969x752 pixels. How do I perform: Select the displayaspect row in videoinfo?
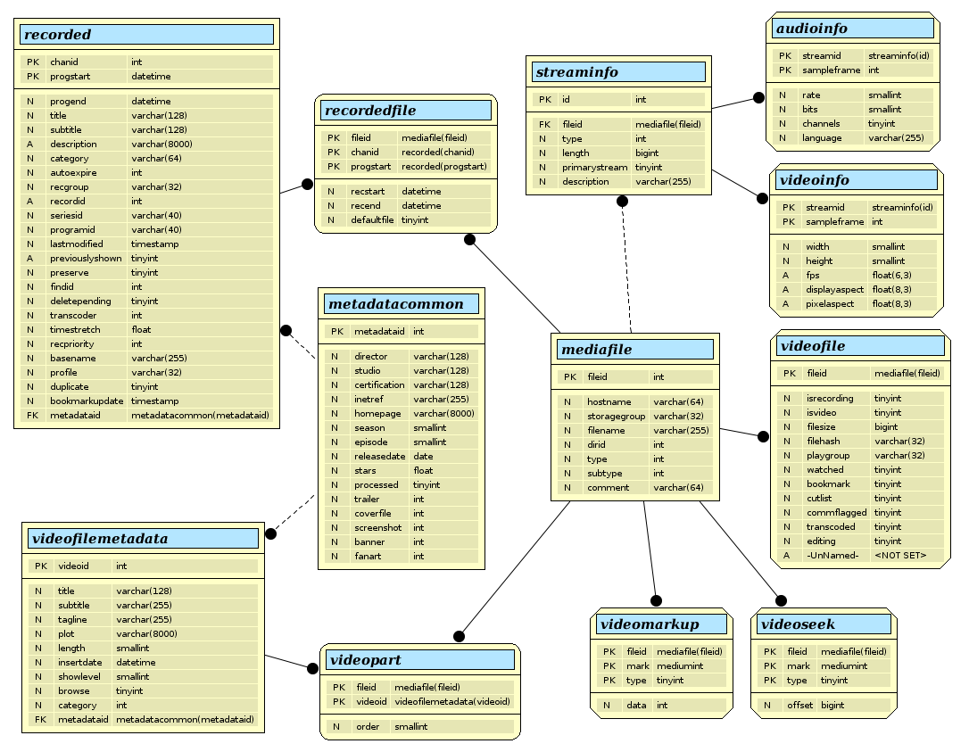pos(835,290)
